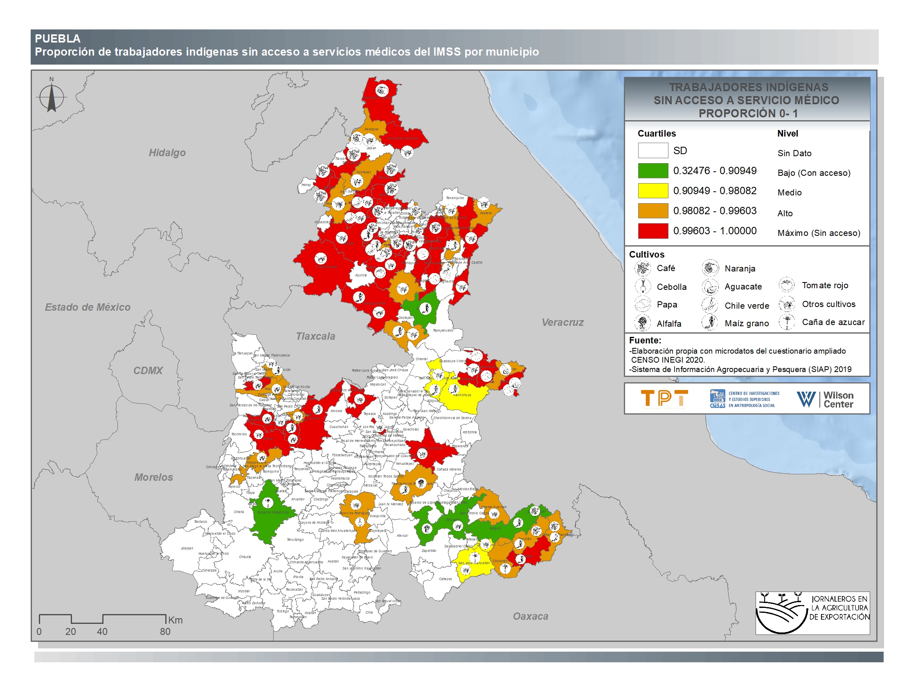Click the red Máximo quartile swatch
The width and height of the screenshot is (900, 695).
click(x=653, y=231)
